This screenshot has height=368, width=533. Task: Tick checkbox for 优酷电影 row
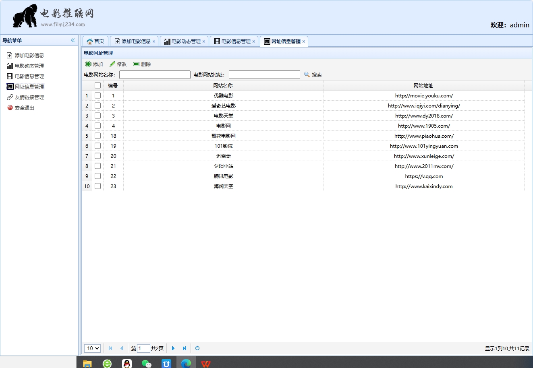coord(97,95)
